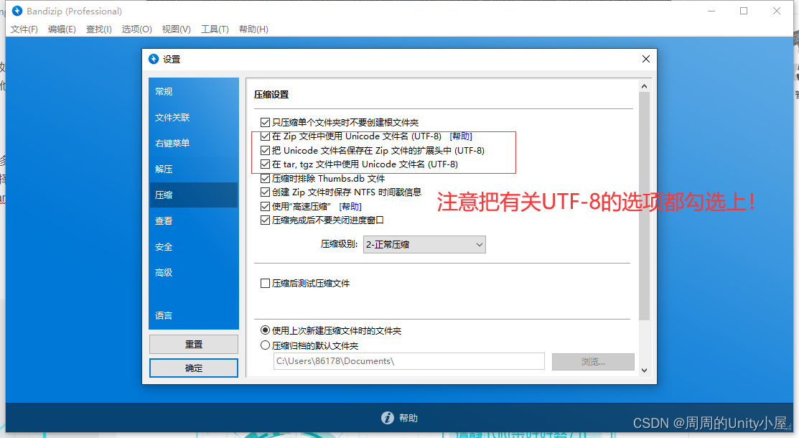Open the 选项(O) menu
Screen dimensions: 799x438
point(136,29)
